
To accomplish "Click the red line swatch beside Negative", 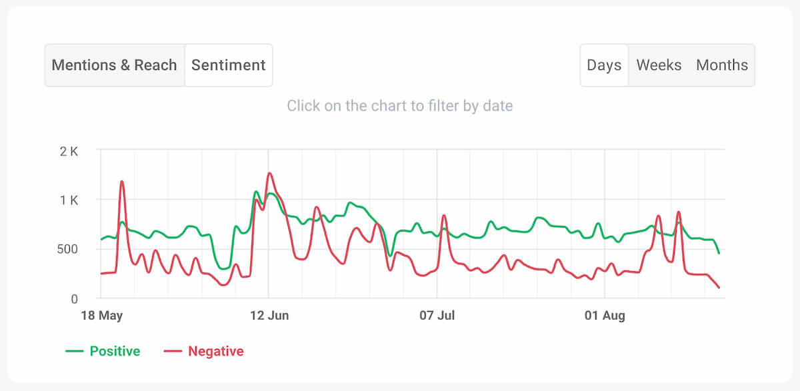I will point(173,351).
